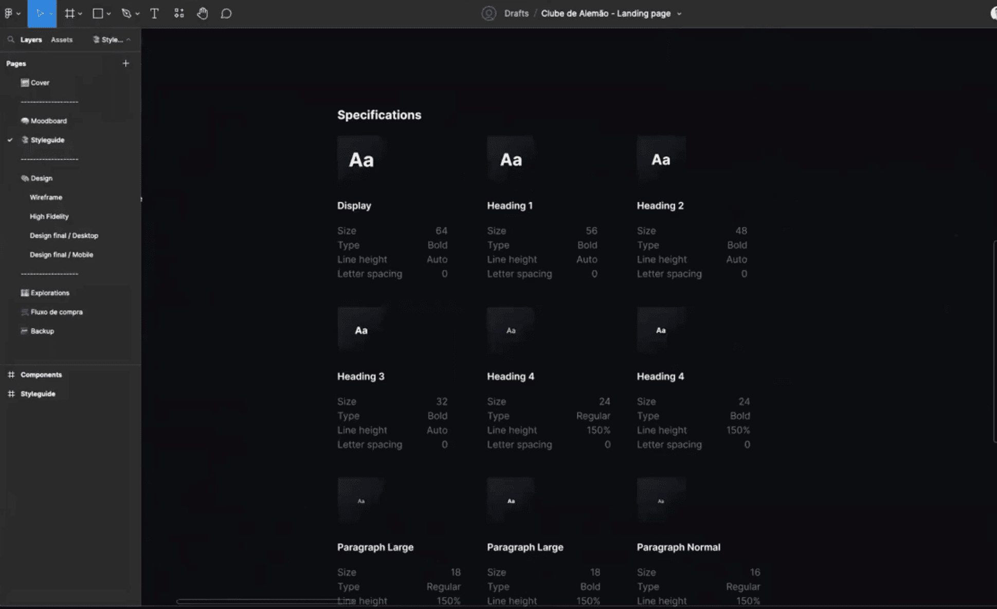The height and width of the screenshot is (609, 997).
Task: Switch to the Layers tab
Action: 31,40
